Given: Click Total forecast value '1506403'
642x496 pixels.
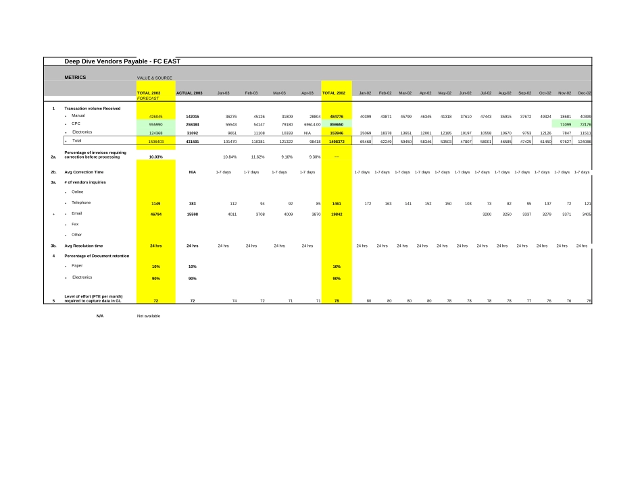Looking at the screenshot, I should [156, 142].
